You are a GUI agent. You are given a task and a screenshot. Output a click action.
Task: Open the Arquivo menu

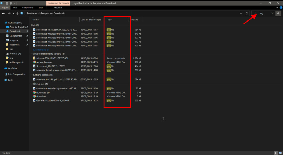click(x=5, y=8)
